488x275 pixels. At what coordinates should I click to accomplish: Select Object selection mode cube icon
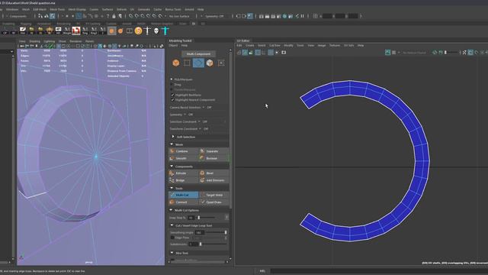pyautogui.click(x=176, y=63)
